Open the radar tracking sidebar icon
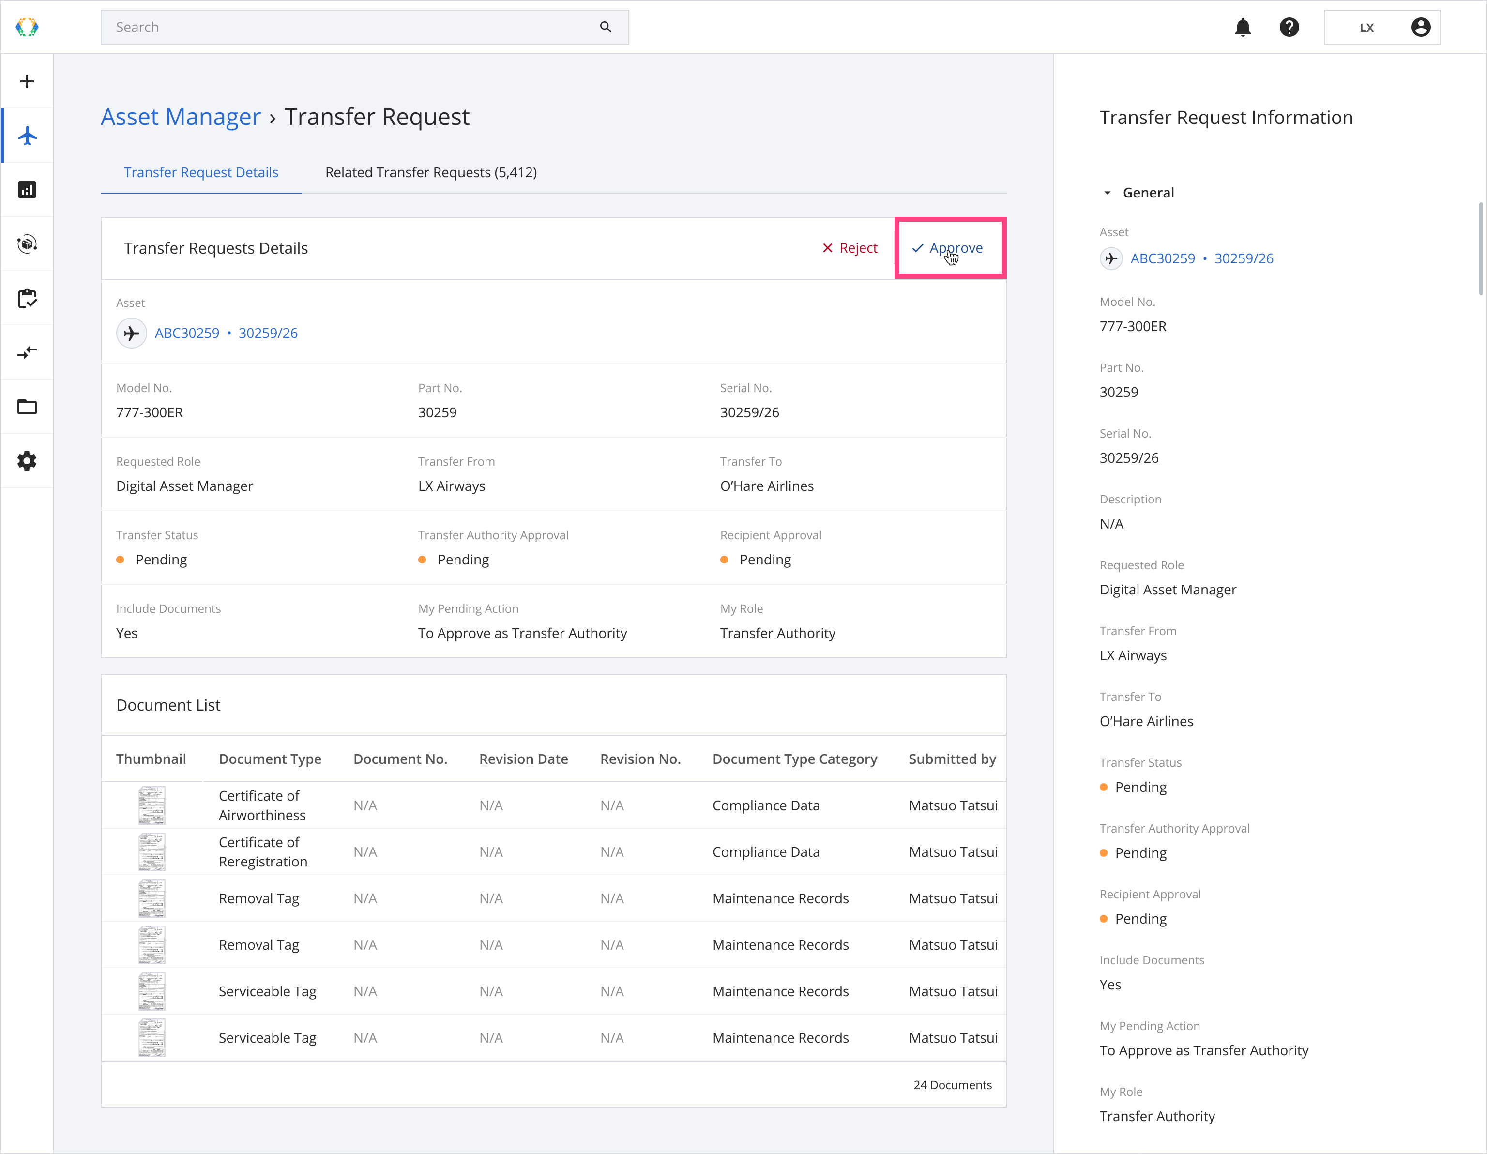Screen dimensions: 1487x1154 coord(27,244)
